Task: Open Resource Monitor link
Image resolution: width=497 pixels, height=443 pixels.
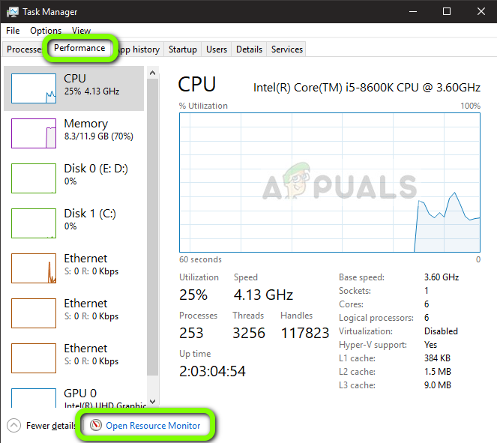Action: click(153, 426)
